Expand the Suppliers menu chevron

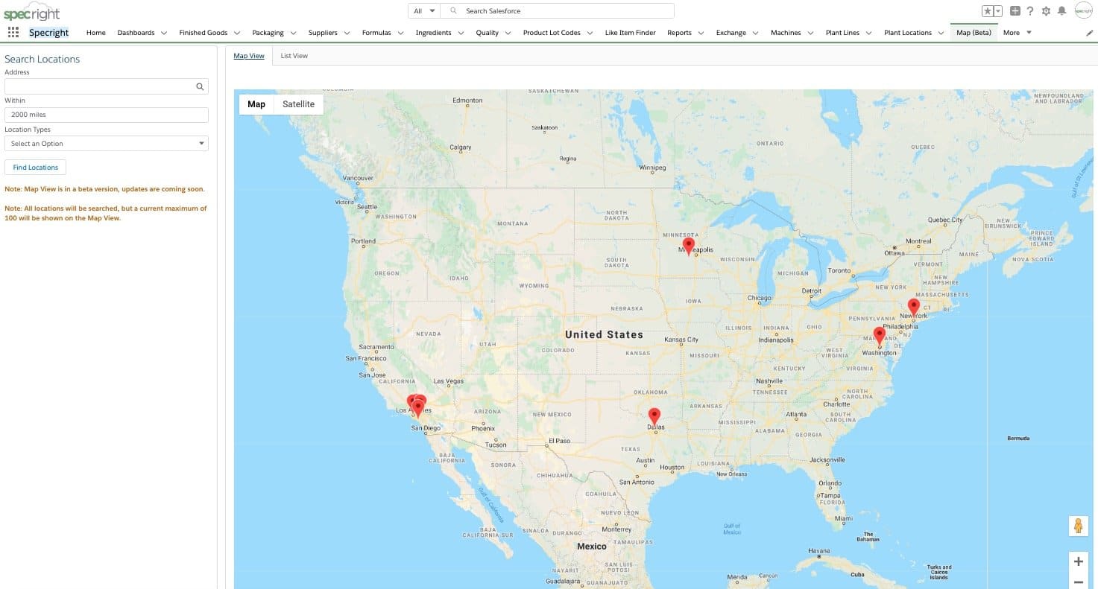[347, 33]
